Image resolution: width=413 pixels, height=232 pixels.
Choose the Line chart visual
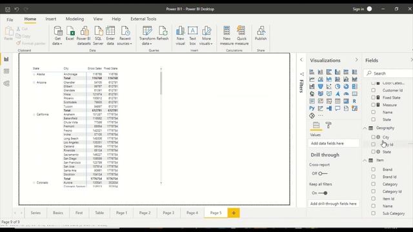(312, 79)
